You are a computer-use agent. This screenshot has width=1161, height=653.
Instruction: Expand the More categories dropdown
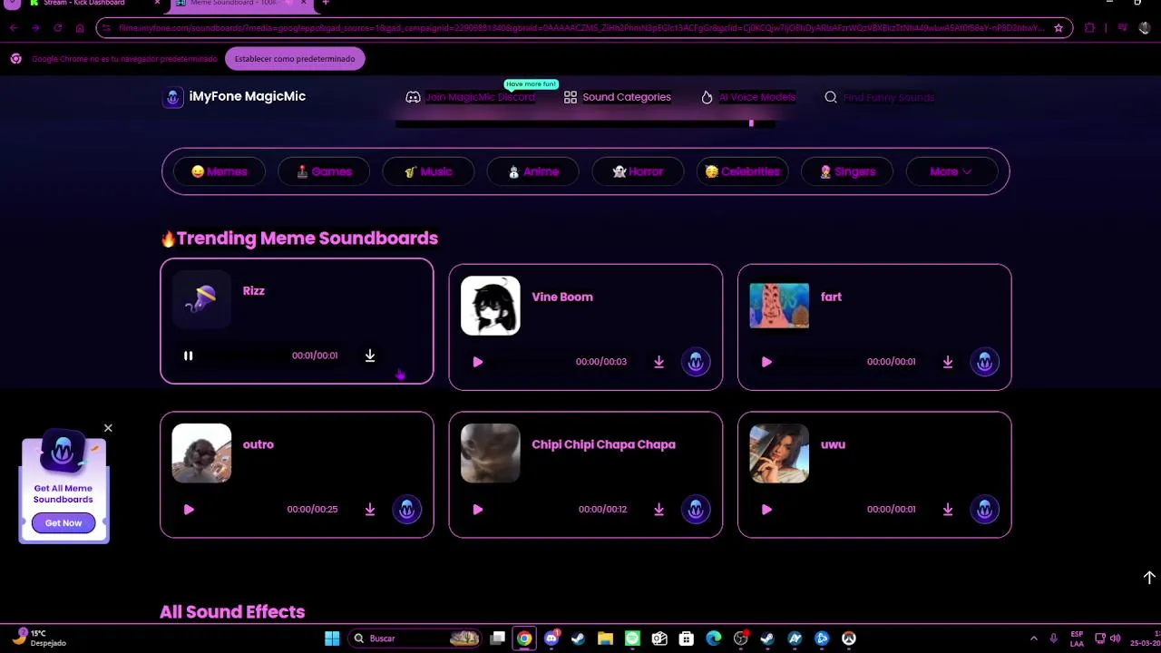(951, 171)
